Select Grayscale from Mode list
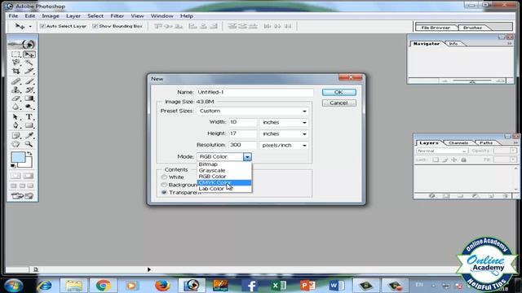This screenshot has width=522, height=293. [x=224, y=170]
